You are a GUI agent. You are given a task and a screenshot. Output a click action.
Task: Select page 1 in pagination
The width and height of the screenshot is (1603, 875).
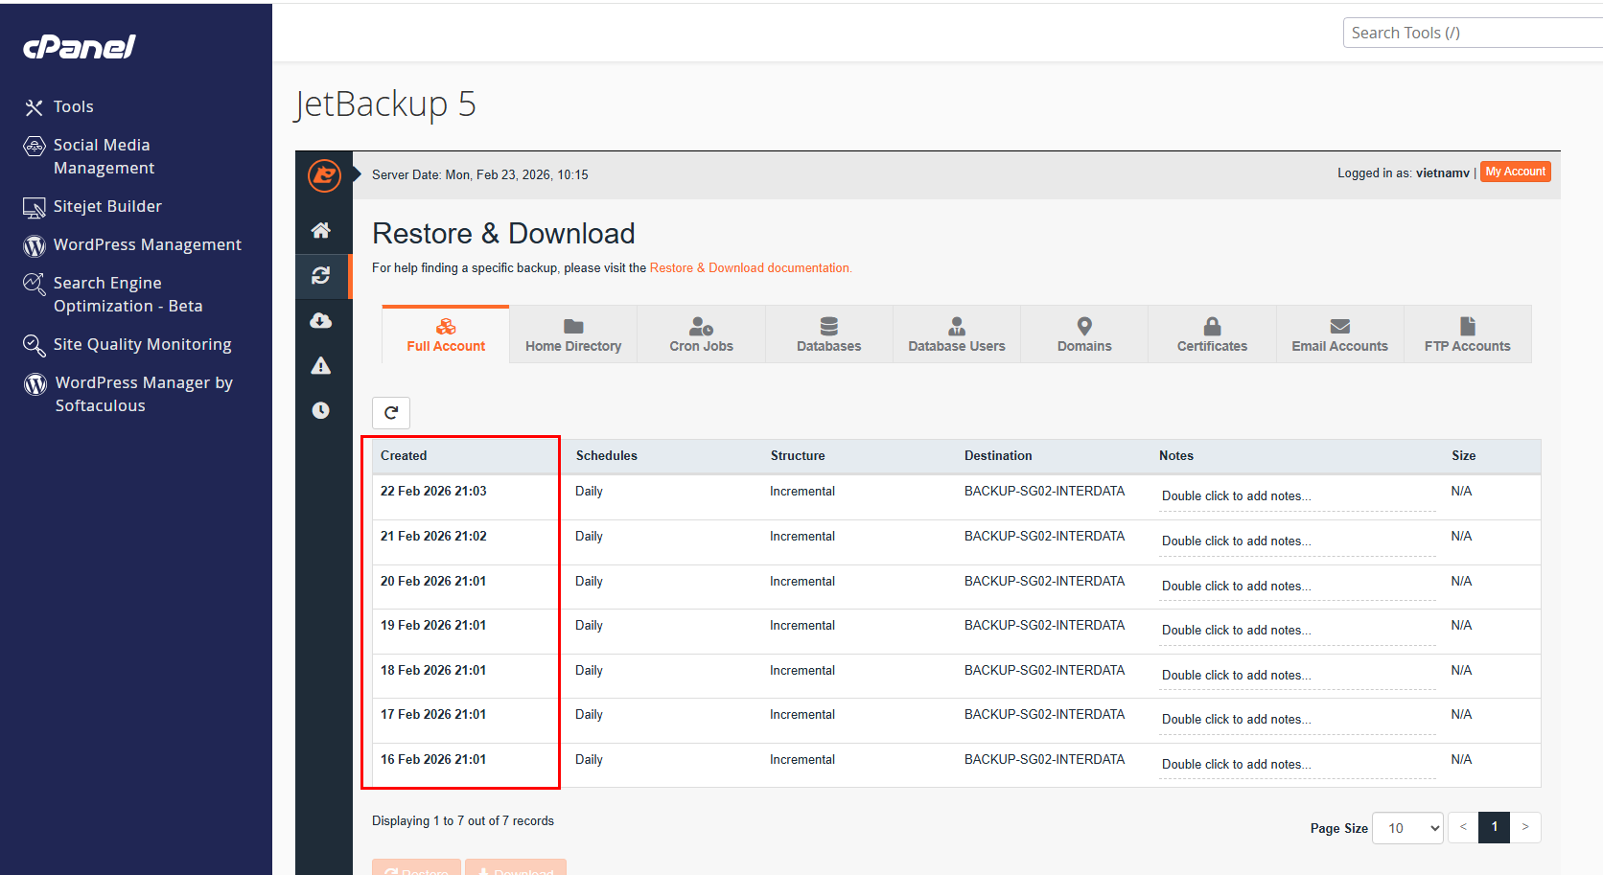1494,827
